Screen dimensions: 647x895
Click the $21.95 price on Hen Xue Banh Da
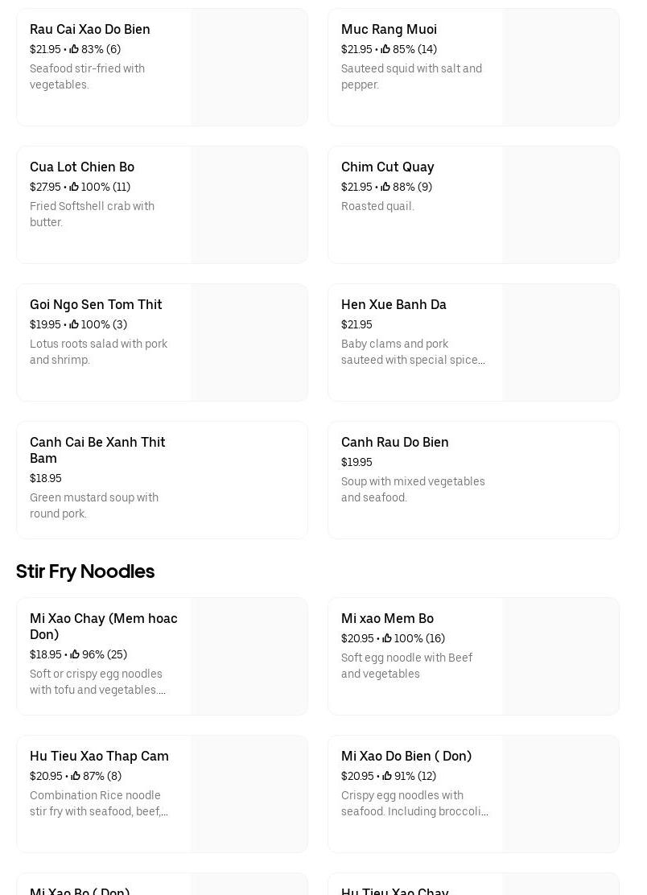(356, 325)
